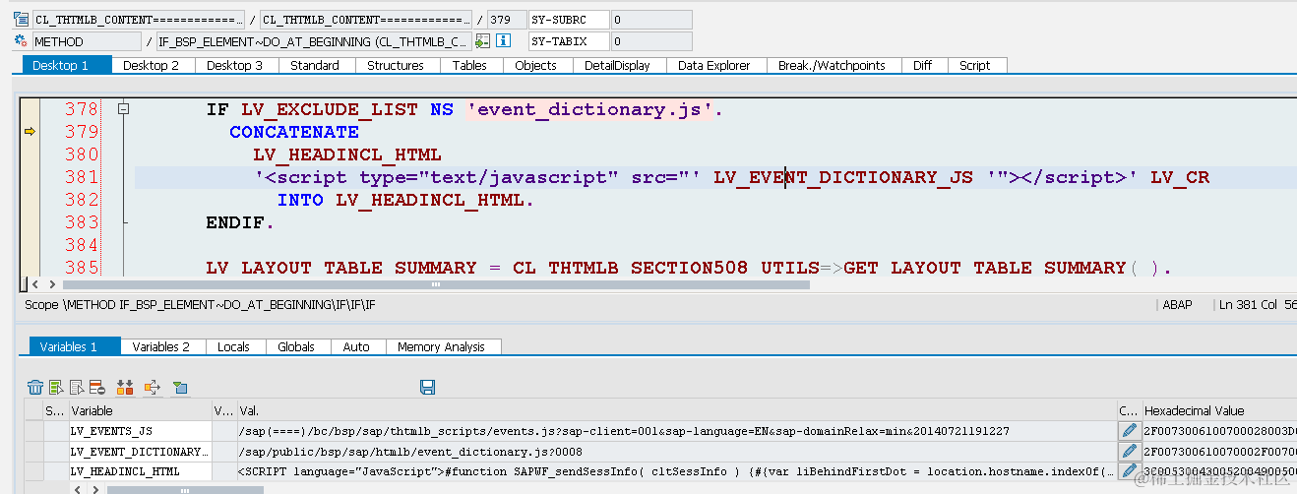Click the orange double-arrow sort icon

(125, 388)
